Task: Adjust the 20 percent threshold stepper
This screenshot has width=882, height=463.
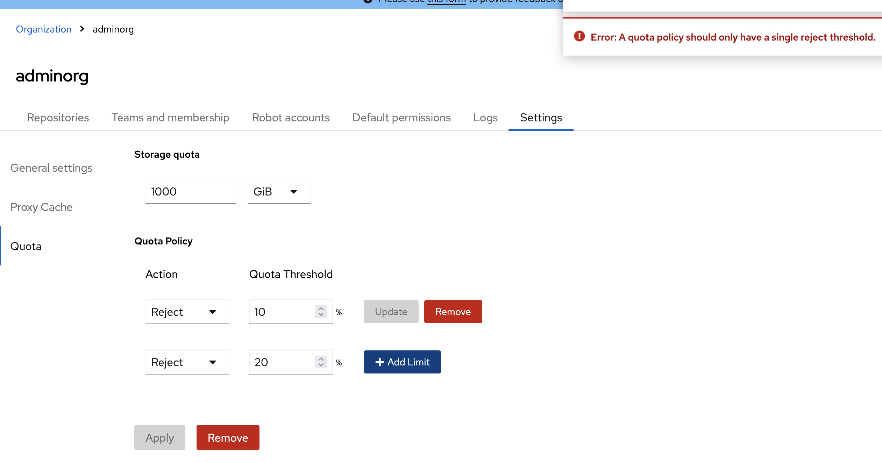Action: 321,362
